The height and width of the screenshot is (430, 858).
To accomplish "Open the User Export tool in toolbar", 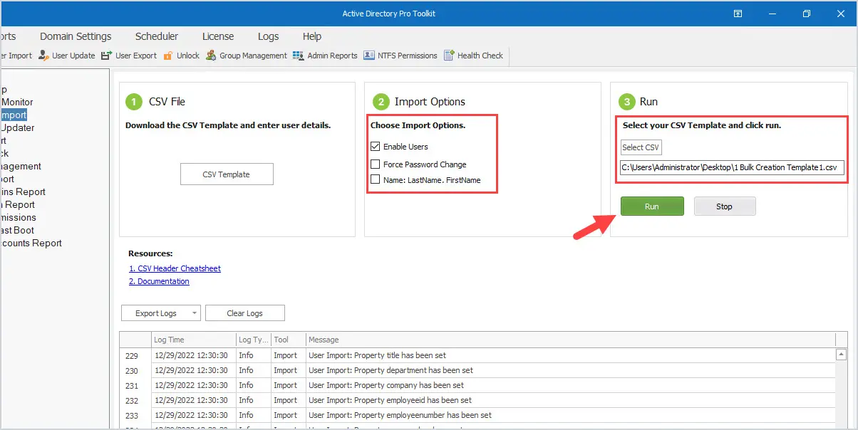I will (x=129, y=56).
